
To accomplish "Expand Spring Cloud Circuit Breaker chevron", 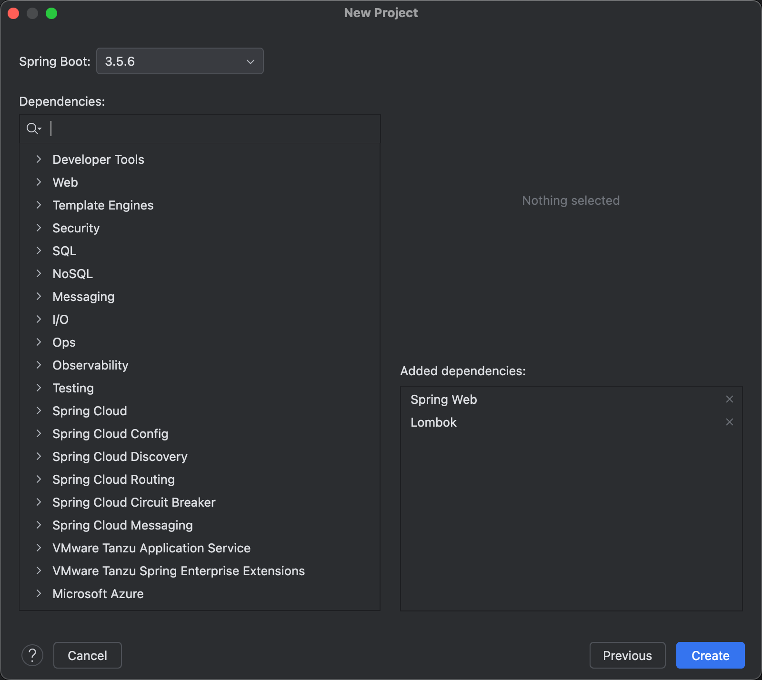I will [39, 502].
